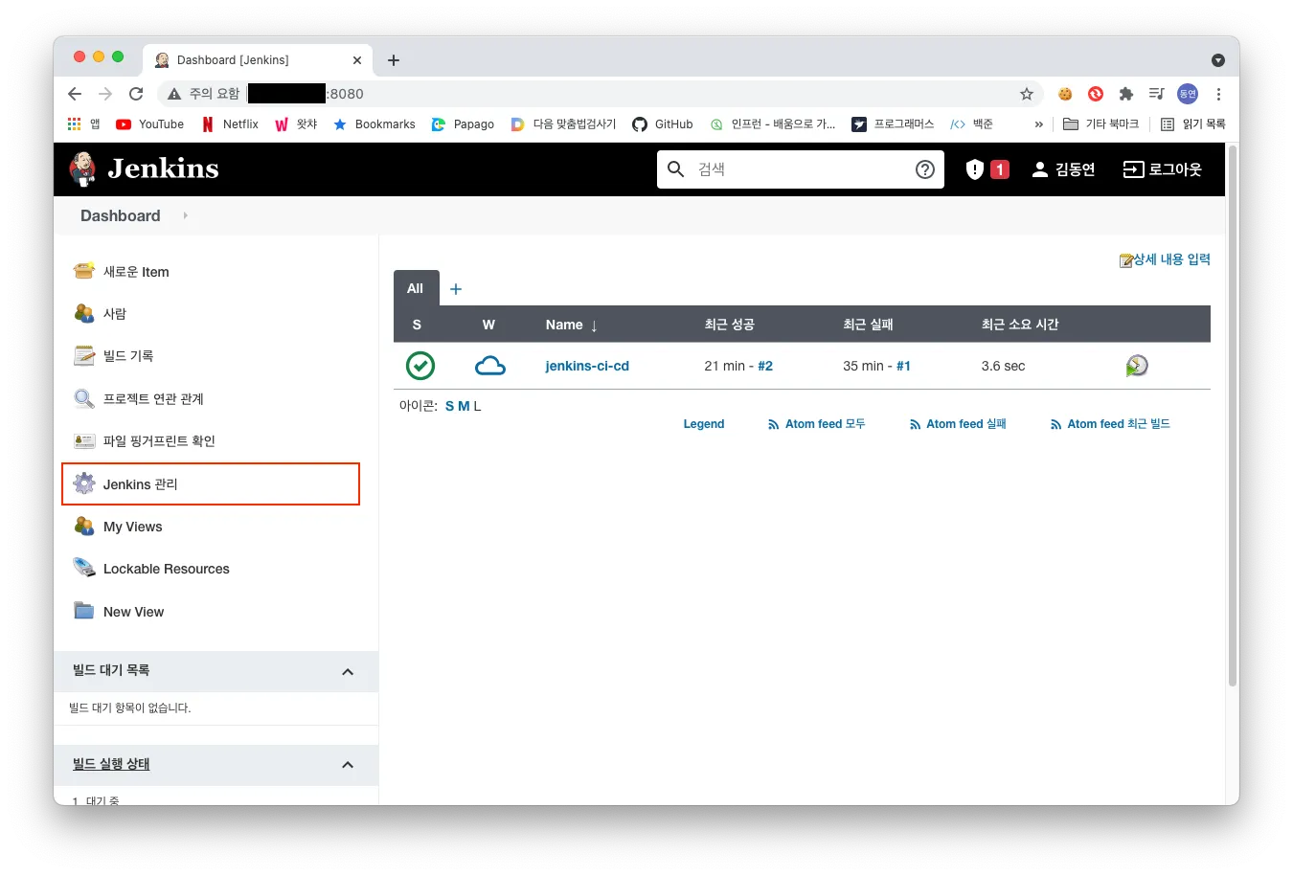Open last failed build #1

(x=903, y=366)
